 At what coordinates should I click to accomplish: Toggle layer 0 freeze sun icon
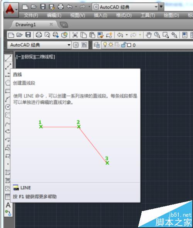click(x=111, y=44)
